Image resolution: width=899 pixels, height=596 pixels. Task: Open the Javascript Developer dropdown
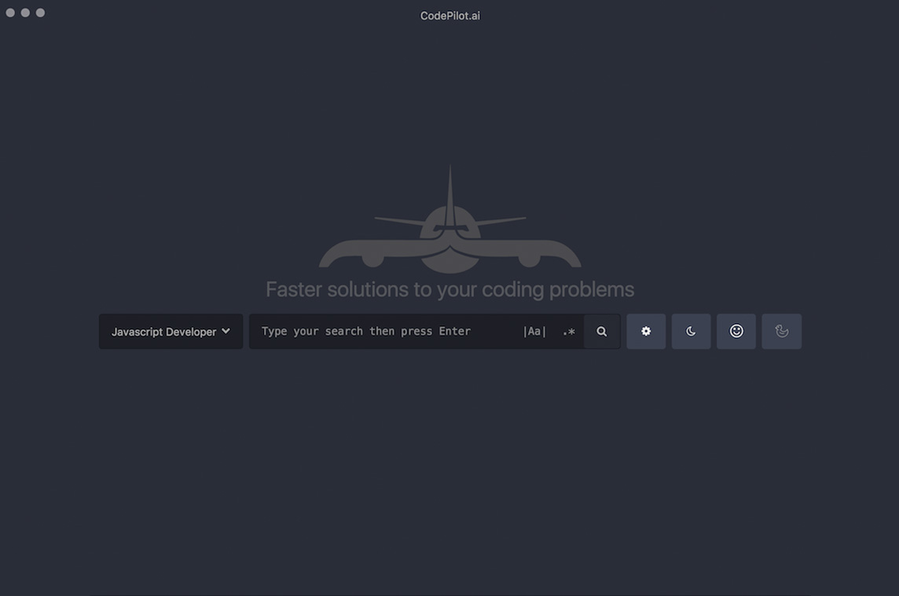[x=171, y=332]
